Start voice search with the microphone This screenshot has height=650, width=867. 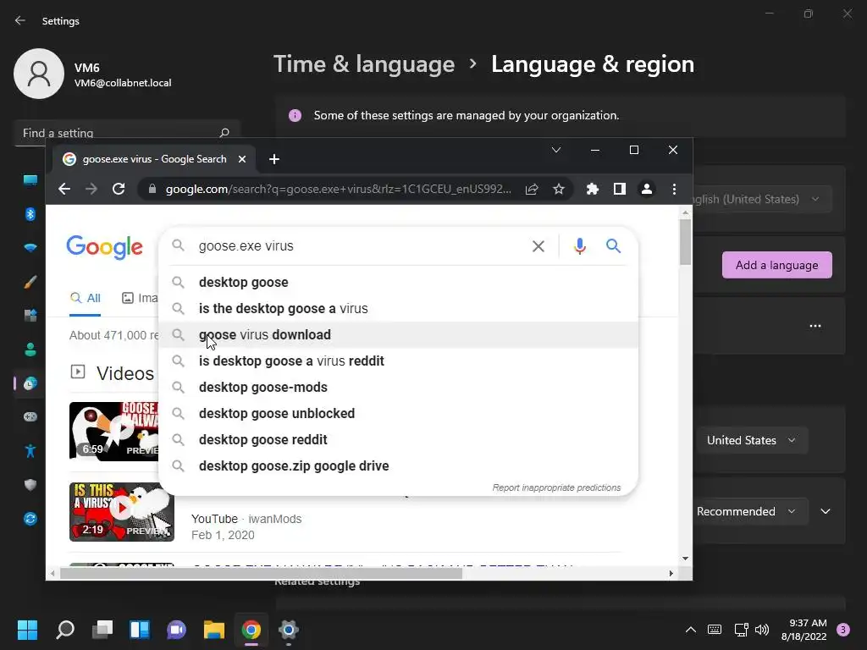(x=579, y=246)
